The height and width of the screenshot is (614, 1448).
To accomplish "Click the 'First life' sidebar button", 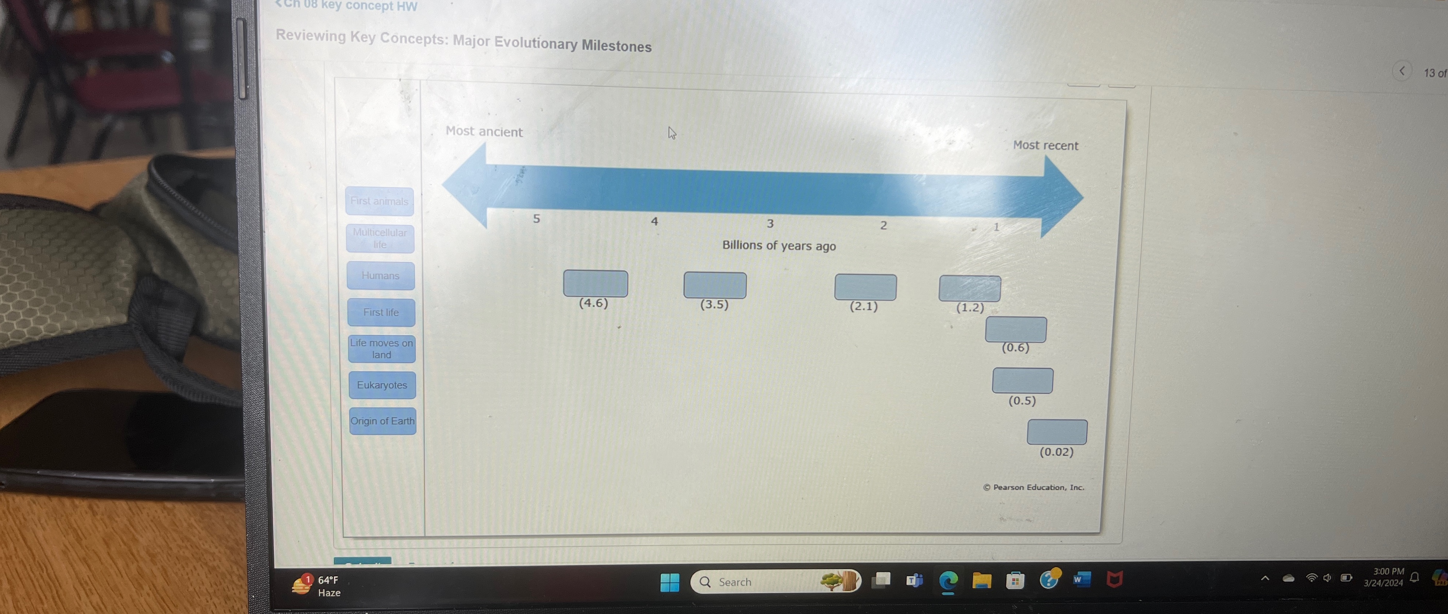I will tap(382, 312).
